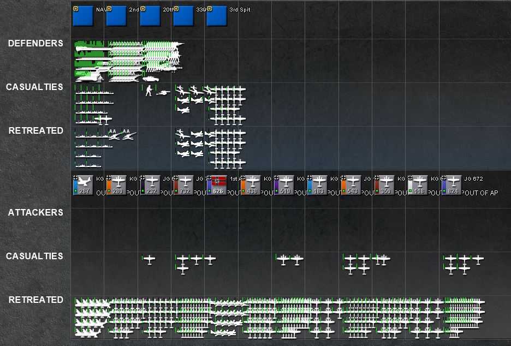Viewport: 511px width, 346px height.
Task: Select the 339 defender unit blue counter
Action: point(183,16)
